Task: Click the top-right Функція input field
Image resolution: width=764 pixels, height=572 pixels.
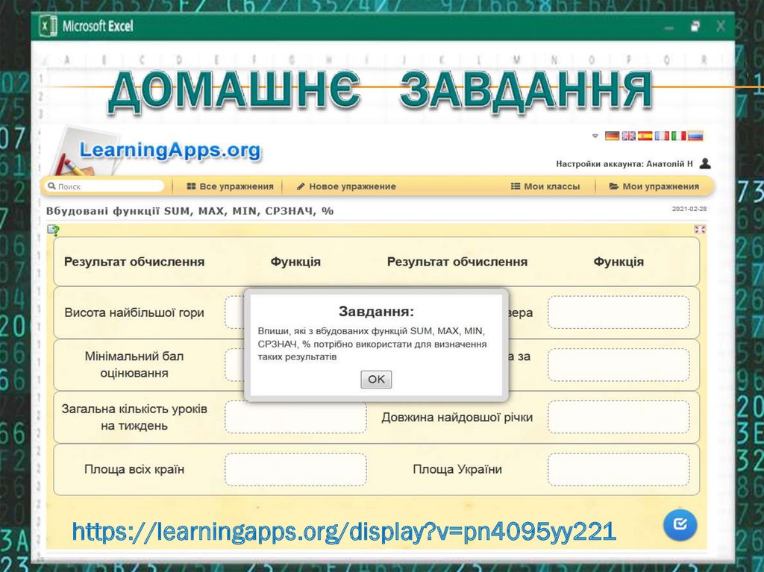Action: click(619, 312)
